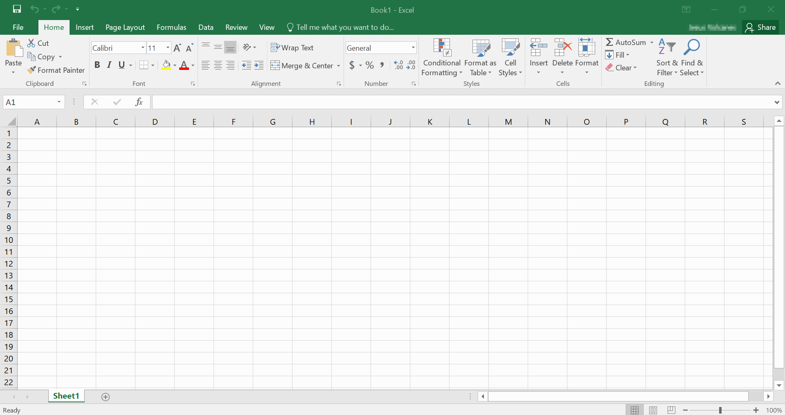The height and width of the screenshot is (415, 785).
Task: Expand the General number format dropdown
Action: tap(413, 48)
